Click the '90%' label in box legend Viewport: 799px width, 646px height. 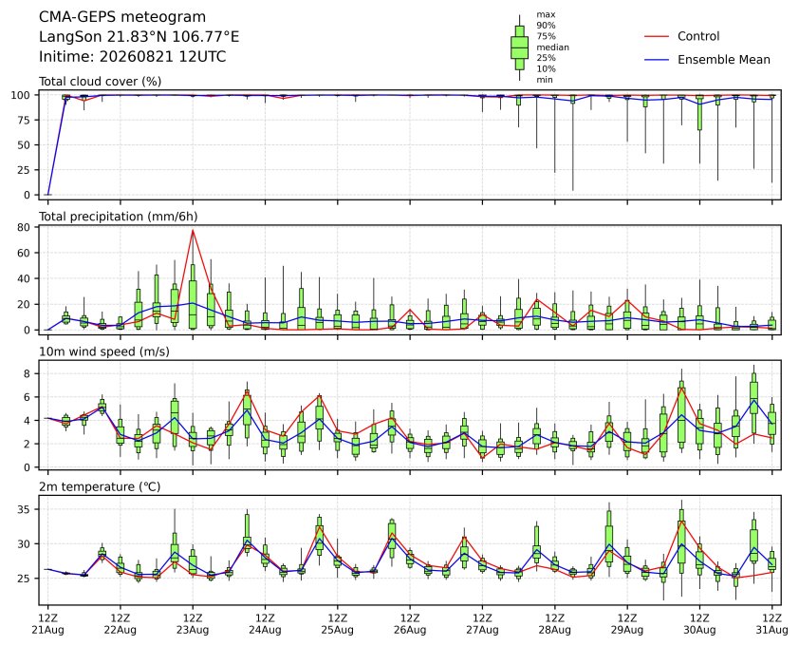point(546,26)
